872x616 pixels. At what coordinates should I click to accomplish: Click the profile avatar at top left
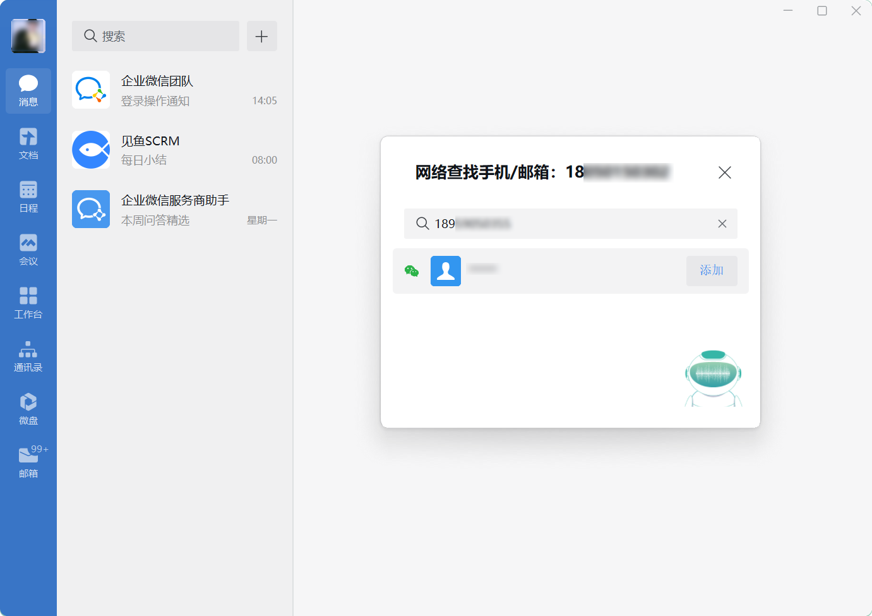click(x=28, y=35)
